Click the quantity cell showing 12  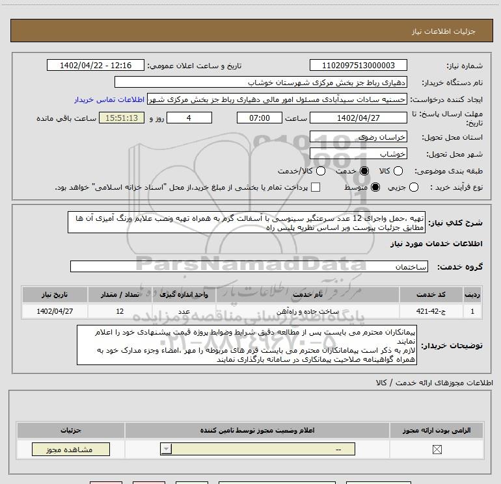(120, 311)
